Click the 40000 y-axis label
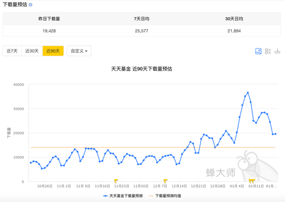 coord(19,85)
